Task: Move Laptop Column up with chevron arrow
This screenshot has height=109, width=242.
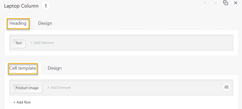Action: (x=205, y=3)
